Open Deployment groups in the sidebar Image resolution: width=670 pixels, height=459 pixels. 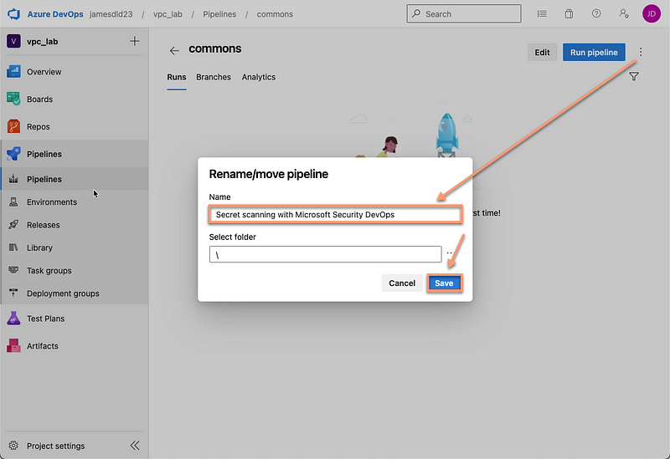point(75,293)
